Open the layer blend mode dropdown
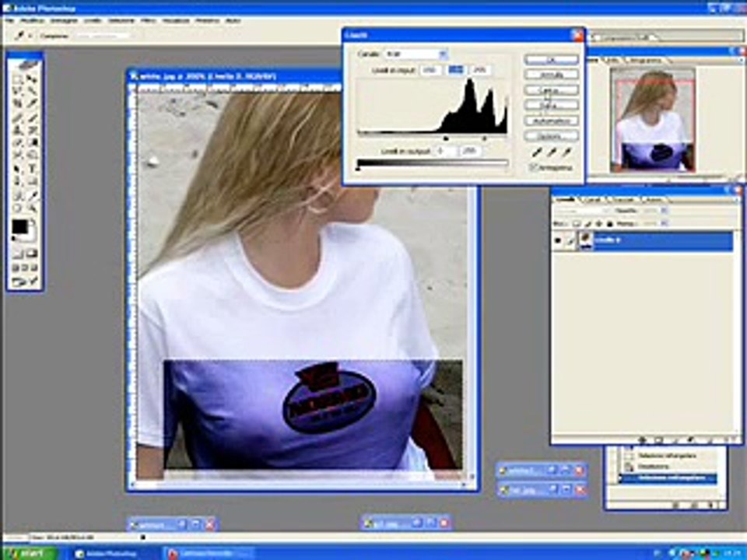This screenshot has width=747, height=560. click(583, 211)
